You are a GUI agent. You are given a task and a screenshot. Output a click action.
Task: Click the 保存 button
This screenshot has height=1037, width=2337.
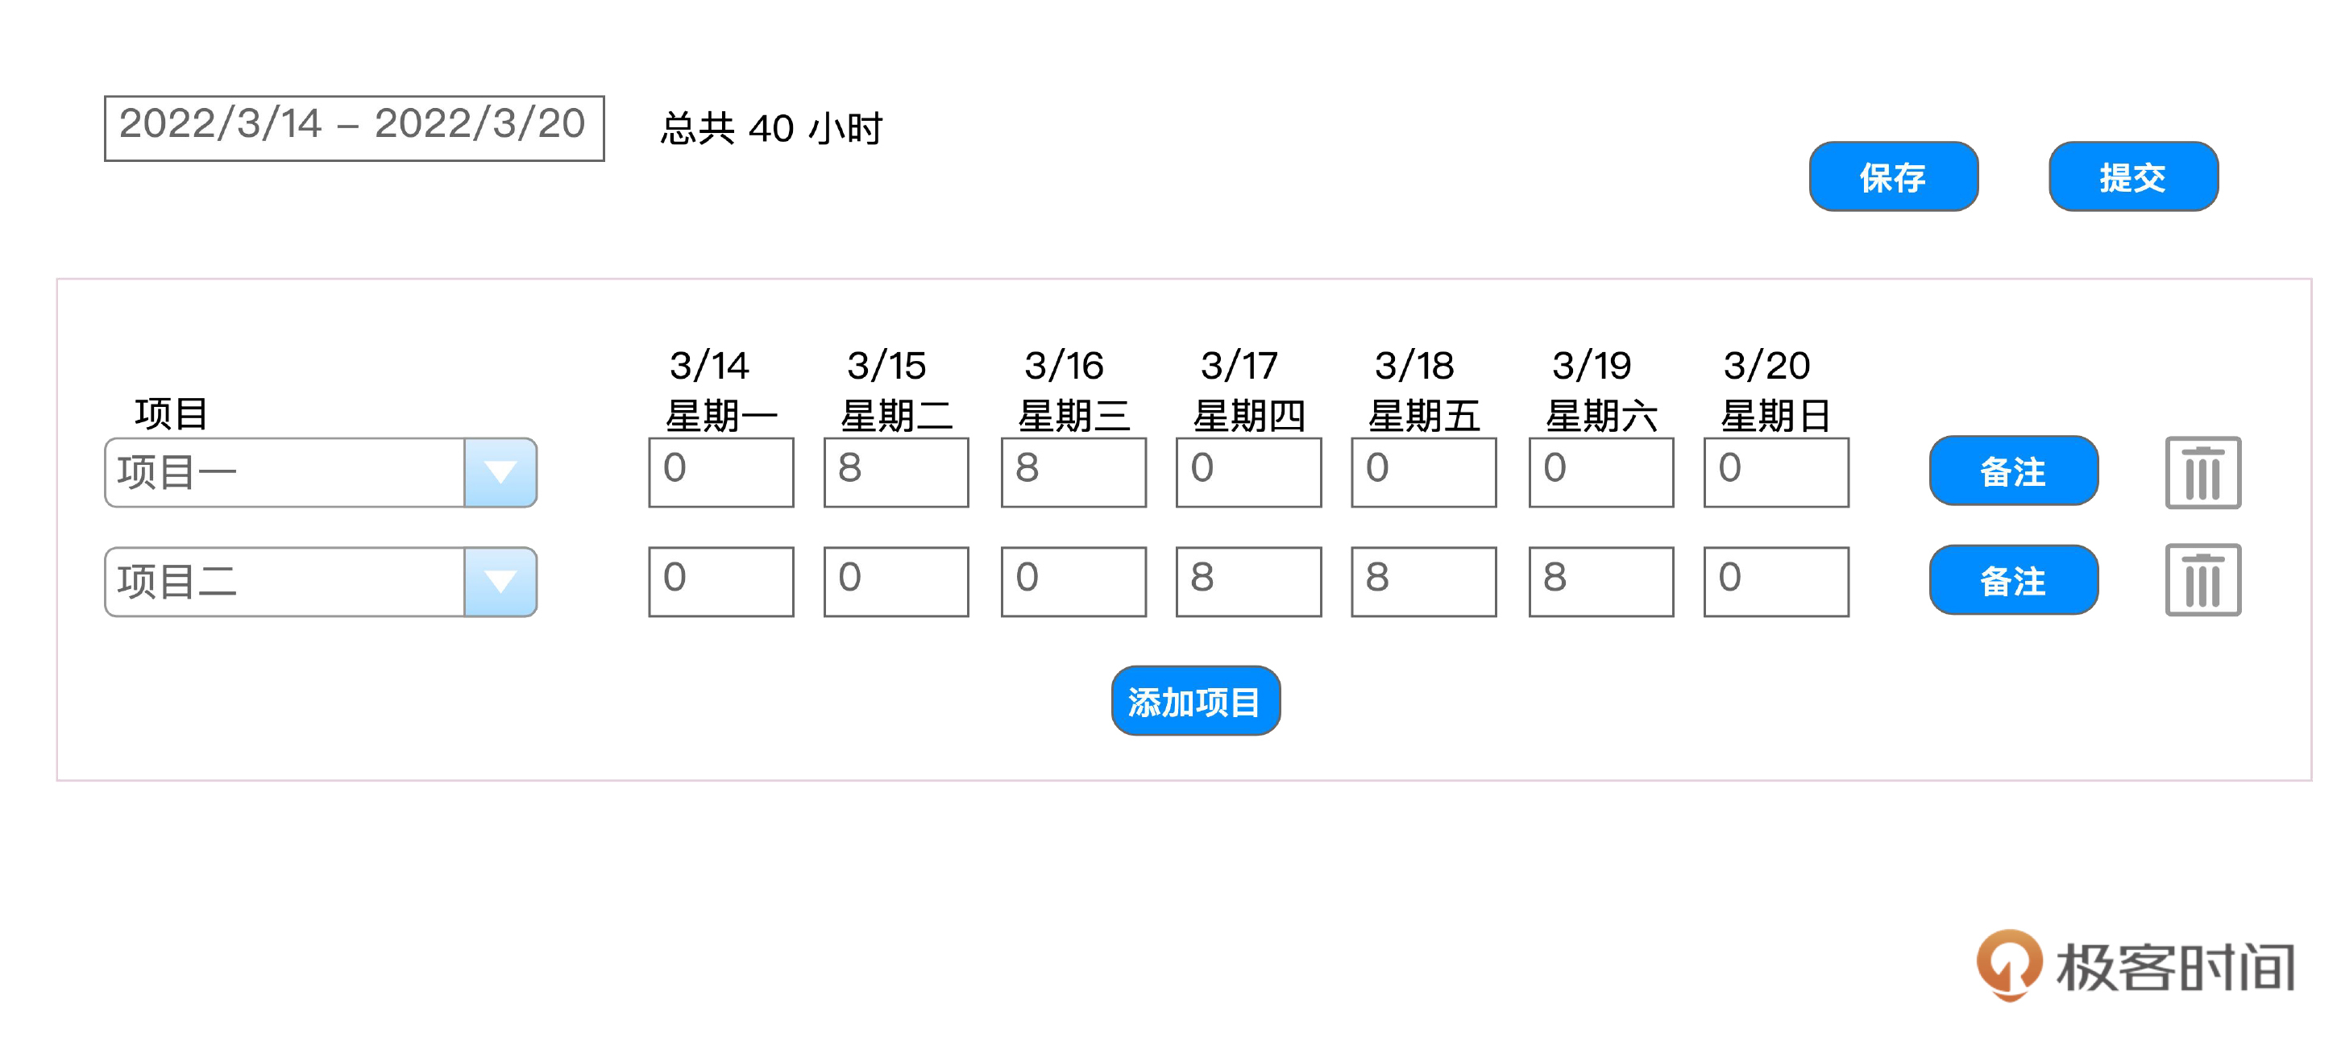(1892, 177)
